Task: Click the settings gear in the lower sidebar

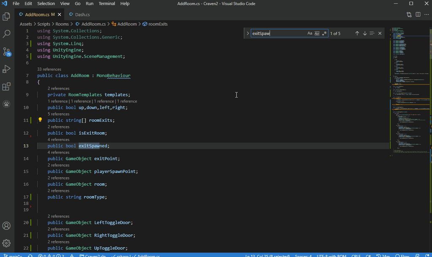Action: 6,243
